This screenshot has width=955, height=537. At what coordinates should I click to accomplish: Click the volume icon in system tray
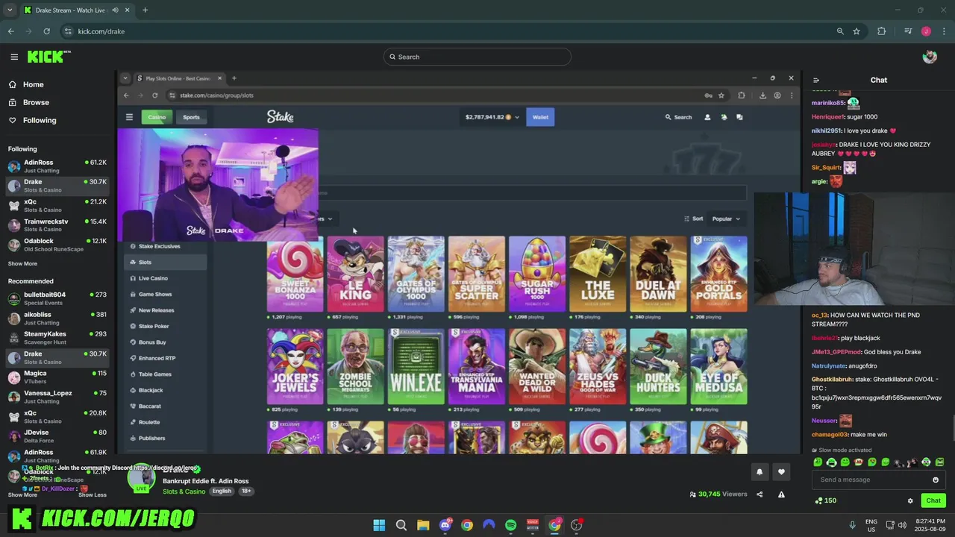pos(901,525)
